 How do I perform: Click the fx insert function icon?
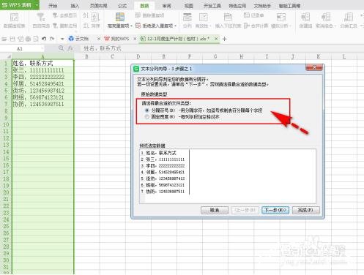pos(70,48)
